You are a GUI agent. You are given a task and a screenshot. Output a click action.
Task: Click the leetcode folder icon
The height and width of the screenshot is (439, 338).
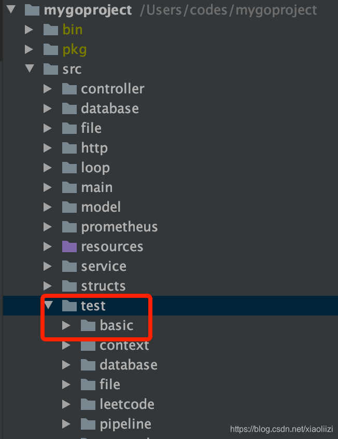pos(88,404)
